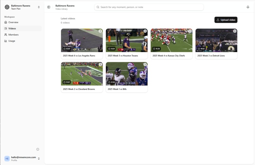Select Videos in the sidebar
Screen dimensions: 255x165
(22, 28)
